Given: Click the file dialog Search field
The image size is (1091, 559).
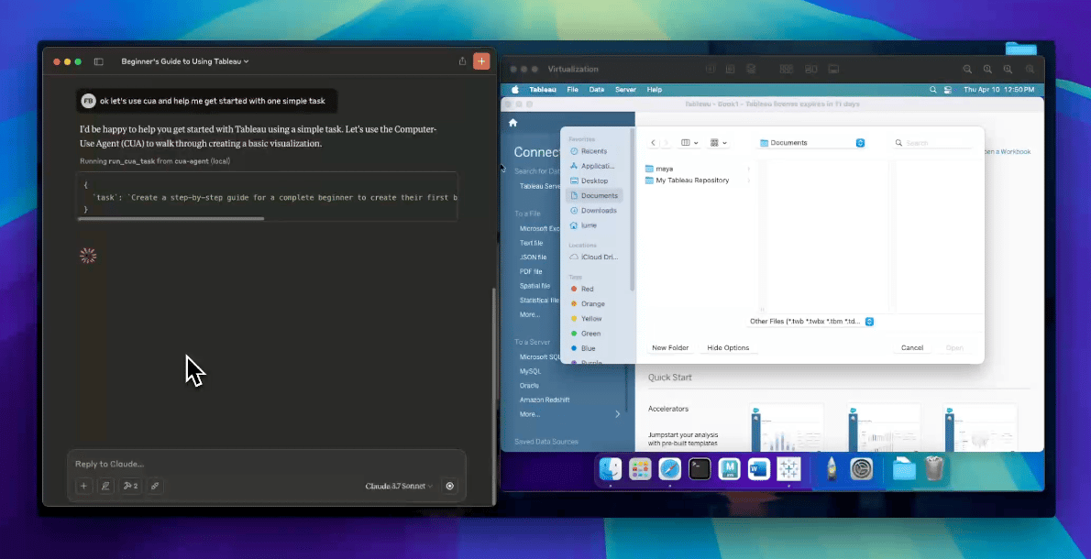Looking at the screenshot, I should coord(933,143).
